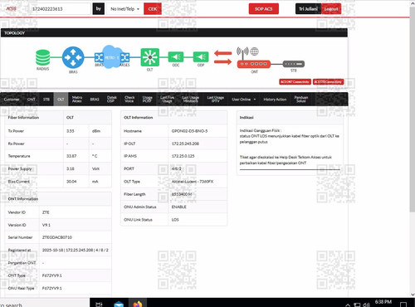
Task: Open the Check Voice tab
Action: tap(129, 100)
